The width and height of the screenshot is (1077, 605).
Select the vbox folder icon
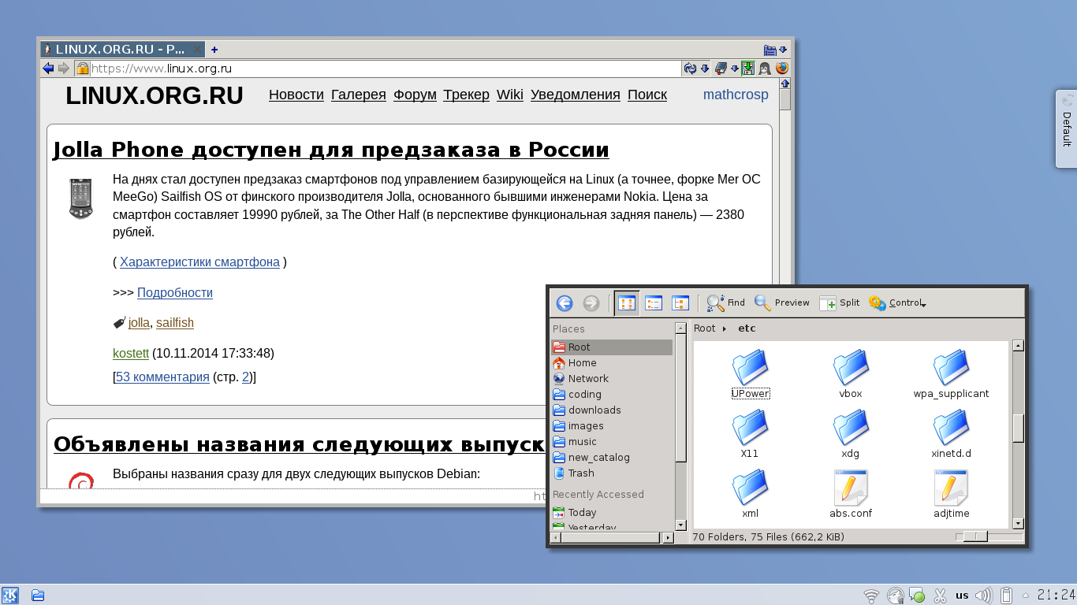851,367
